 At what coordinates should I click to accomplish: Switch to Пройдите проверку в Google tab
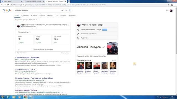pos(33,2)
